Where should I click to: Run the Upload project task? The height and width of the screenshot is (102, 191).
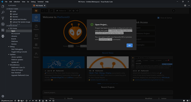point(15,14)
